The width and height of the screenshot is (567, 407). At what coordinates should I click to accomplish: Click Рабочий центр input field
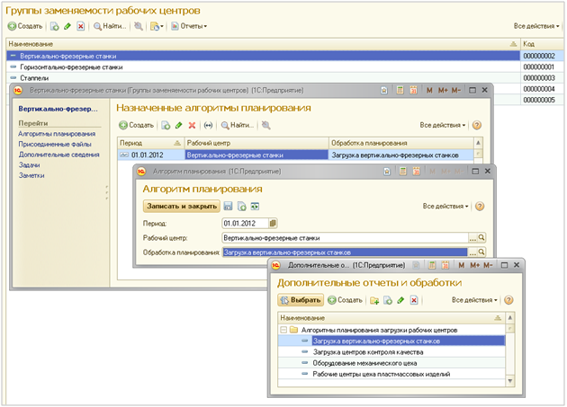[x=345, y=237]
